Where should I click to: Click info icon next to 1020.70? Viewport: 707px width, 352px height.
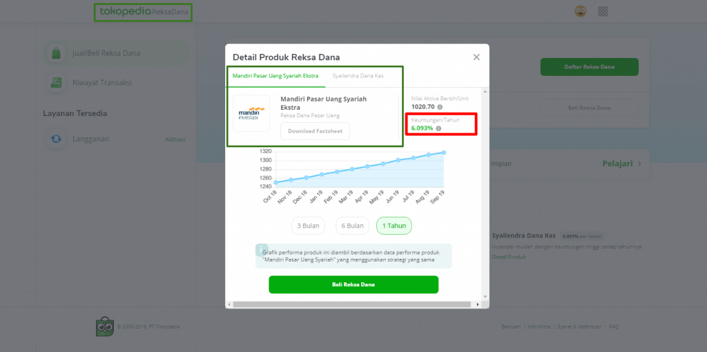pos(440,107)
